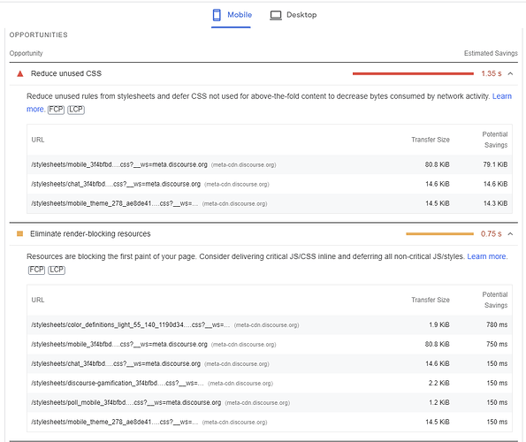Switch to the Desktop tab
The image size is (526, 442).
[x=293, y=15]
